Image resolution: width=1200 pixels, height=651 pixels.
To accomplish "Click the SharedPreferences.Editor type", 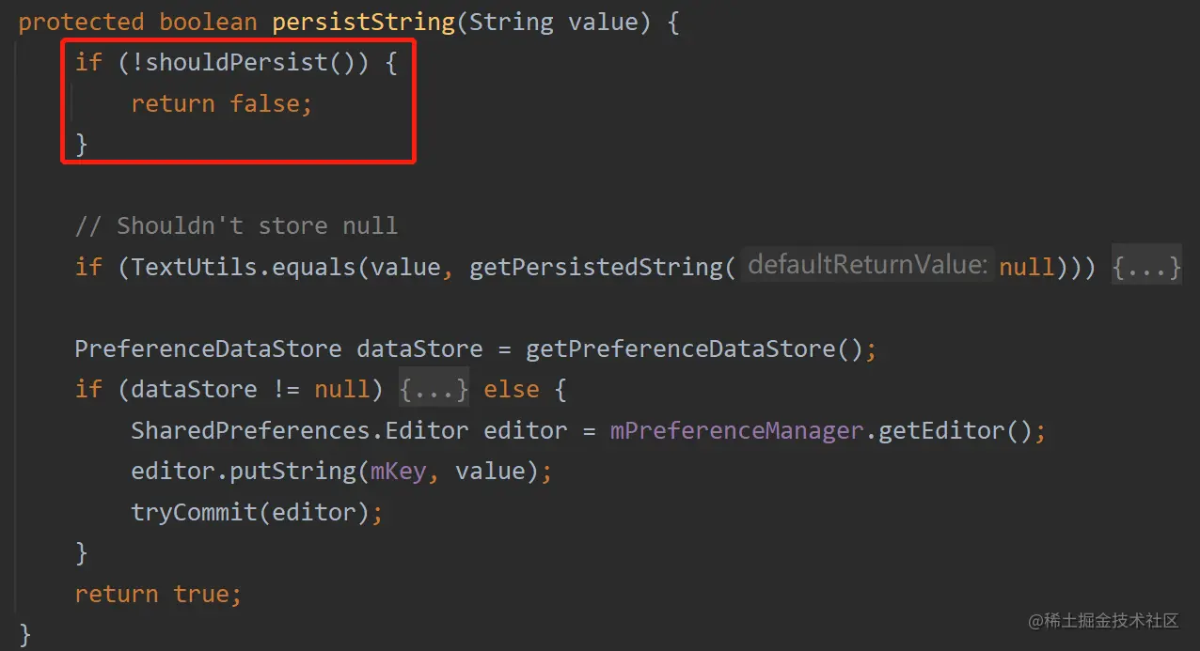I will pyautogui.click(x=299, y=431).
